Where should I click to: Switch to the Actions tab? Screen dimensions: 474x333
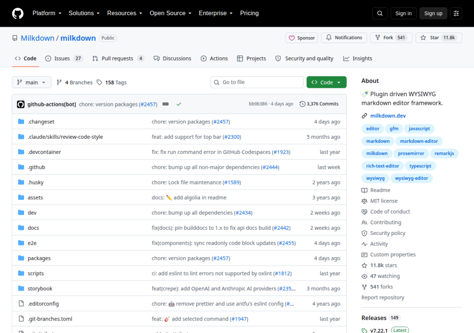(x=214, y=58)
